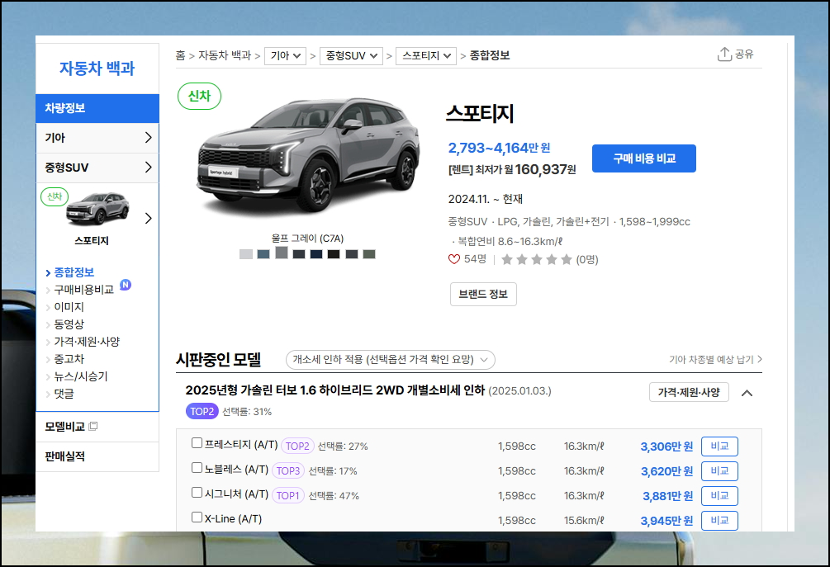Open the 기아 breadcrumb dropdown
The image size is (830, 567).
click(285, 55)
